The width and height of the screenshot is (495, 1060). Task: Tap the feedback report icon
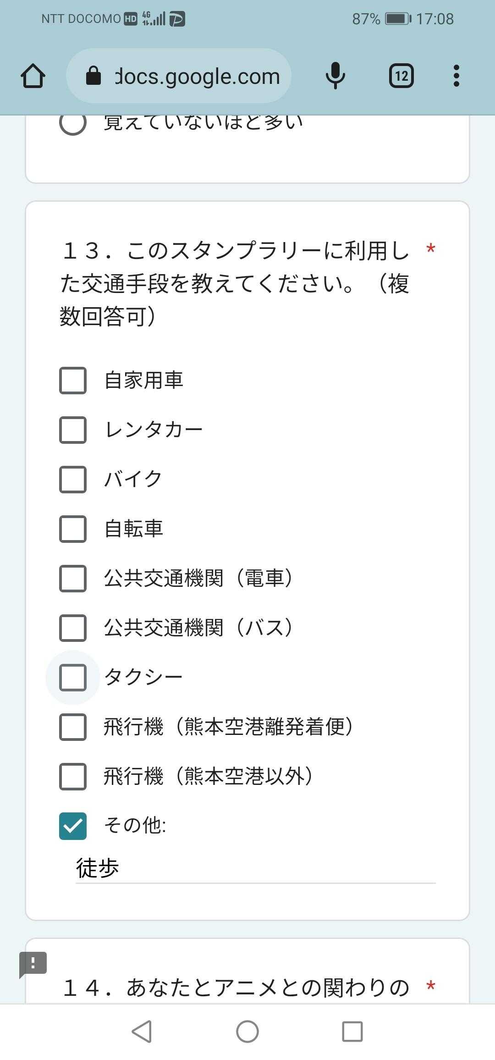[x=33, y=964]
